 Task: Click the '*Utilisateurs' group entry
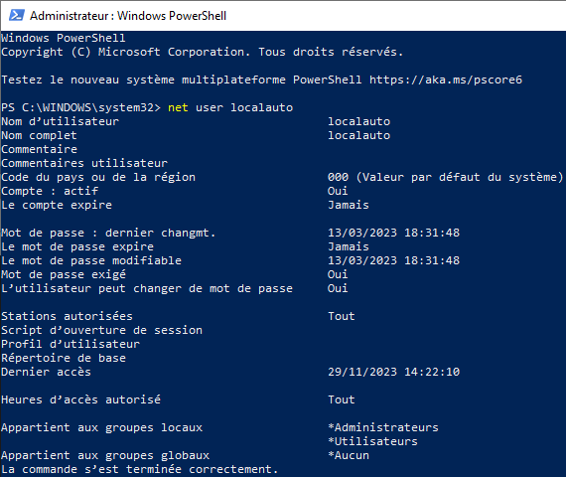[372, 441]
